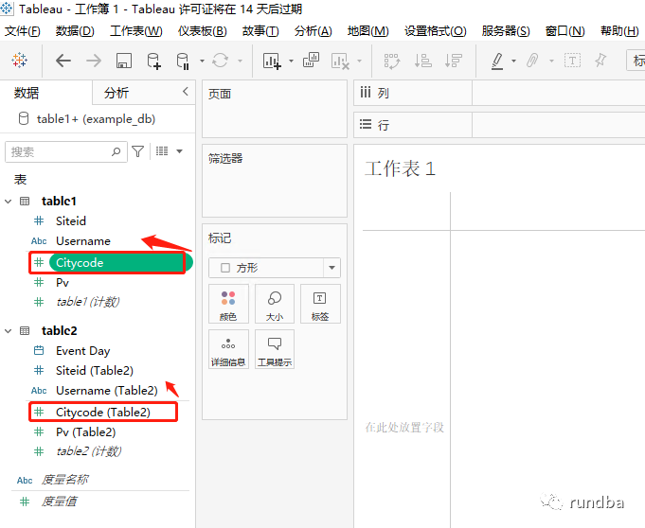Open the 设置格式(O) menu
The image size is (645, 528).
pos(436,31)
